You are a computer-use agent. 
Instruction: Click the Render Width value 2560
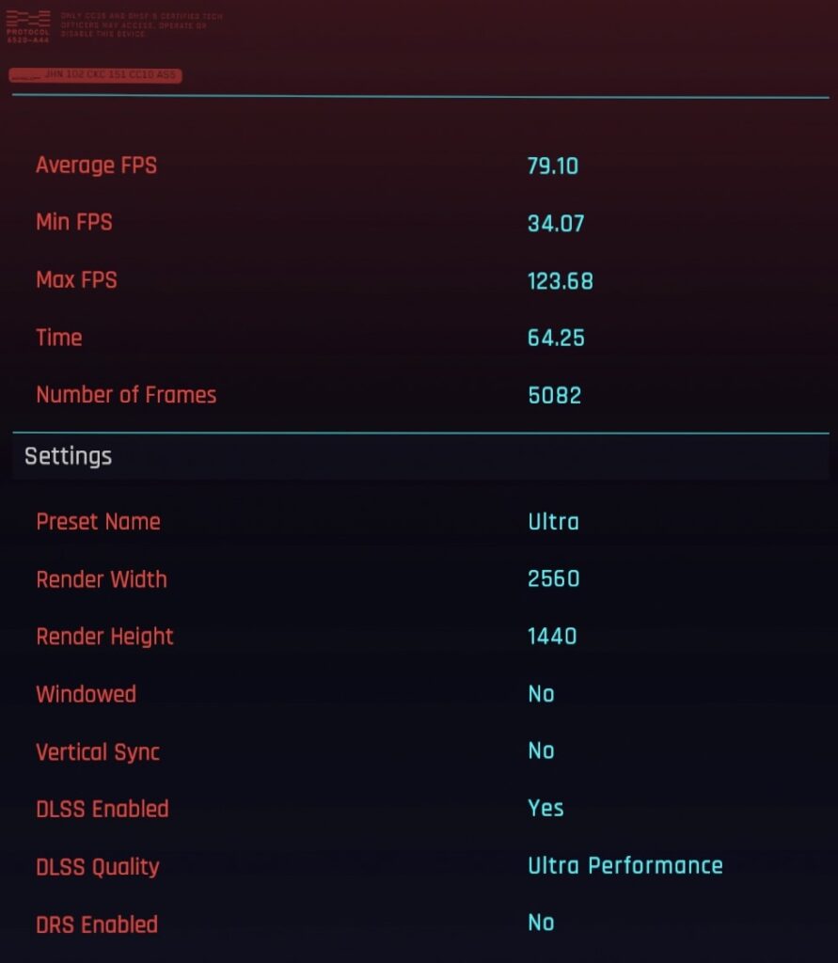(x=553, y=579)
